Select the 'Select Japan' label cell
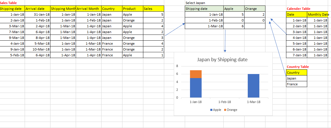This screenshot has width=331, height=128. coord(204,3)
